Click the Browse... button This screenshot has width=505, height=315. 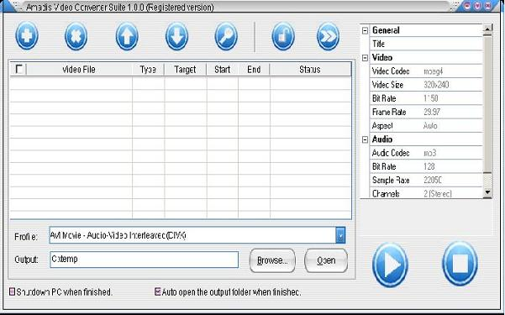pos(272,260)
